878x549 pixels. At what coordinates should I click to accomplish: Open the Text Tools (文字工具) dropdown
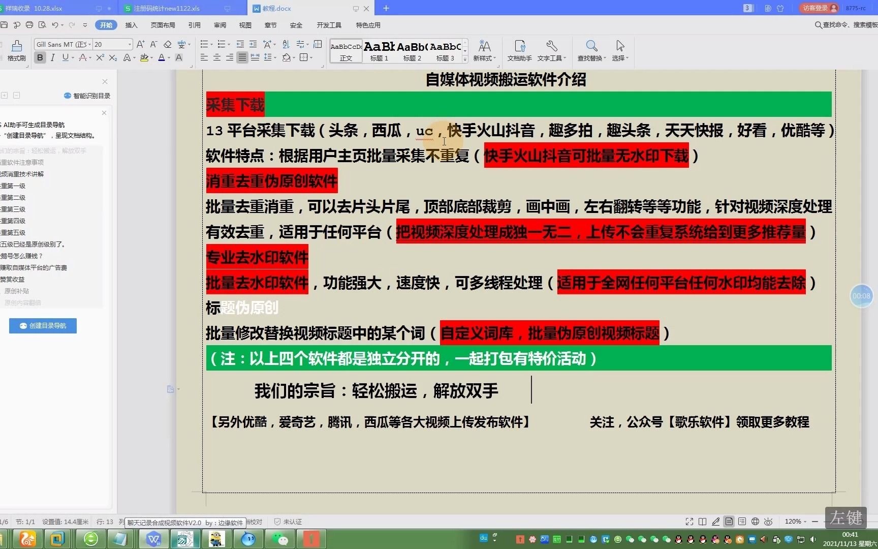552,51
